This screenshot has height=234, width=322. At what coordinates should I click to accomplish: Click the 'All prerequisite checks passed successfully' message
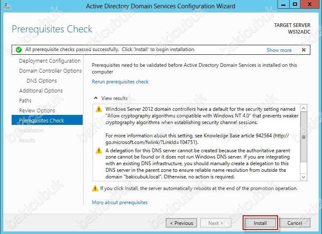[x=110, y=49]
